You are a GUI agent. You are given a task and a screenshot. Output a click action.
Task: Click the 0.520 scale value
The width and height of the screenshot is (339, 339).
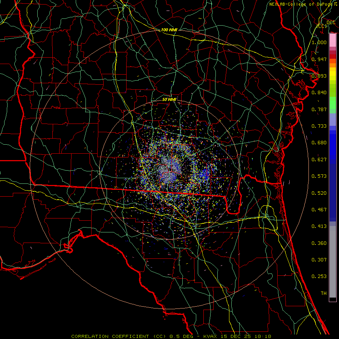319,193
